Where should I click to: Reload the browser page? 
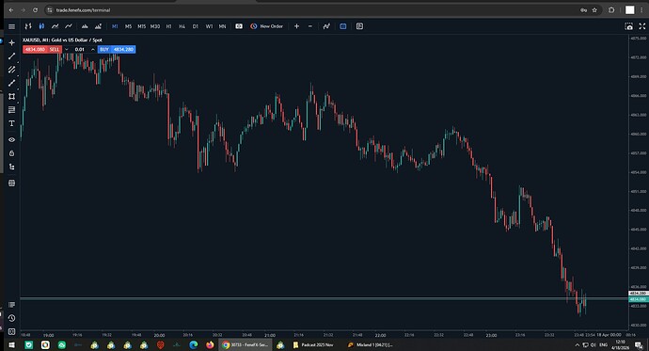pyautogui.click(x=35, y=10)
